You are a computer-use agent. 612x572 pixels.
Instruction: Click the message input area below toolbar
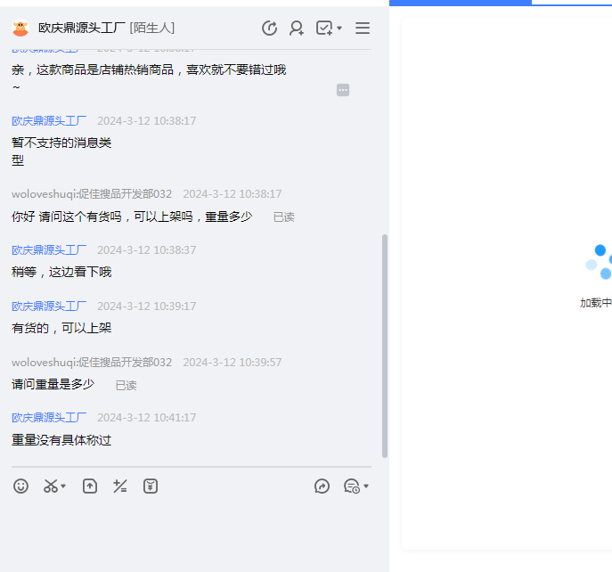(192, 535)
